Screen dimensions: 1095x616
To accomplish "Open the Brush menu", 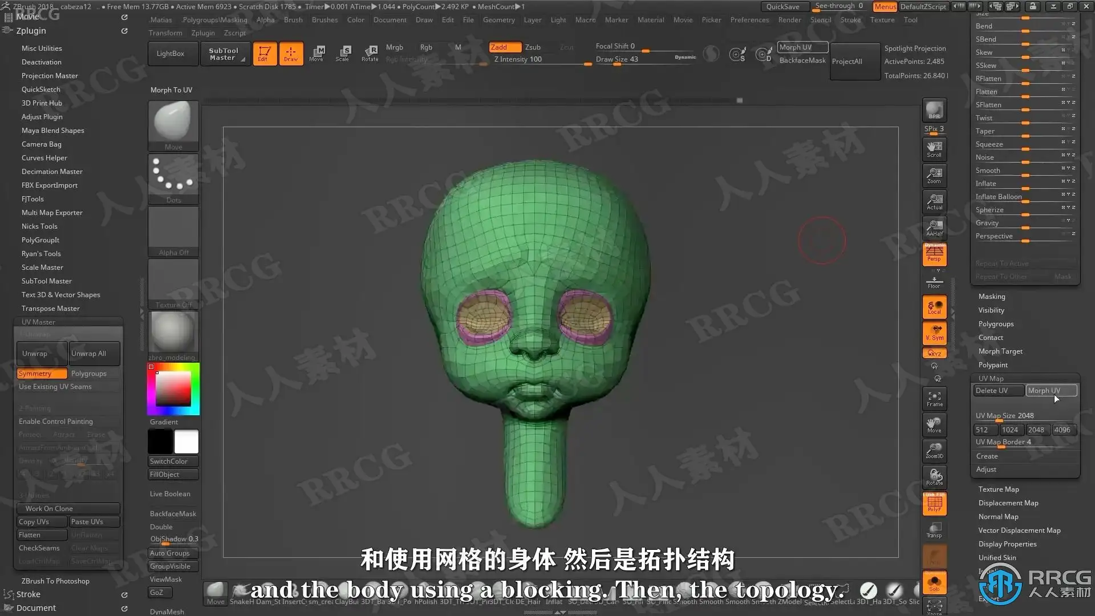I will coord(293,20).
